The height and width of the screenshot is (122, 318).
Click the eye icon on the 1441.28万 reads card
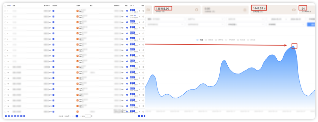(294, 10)
